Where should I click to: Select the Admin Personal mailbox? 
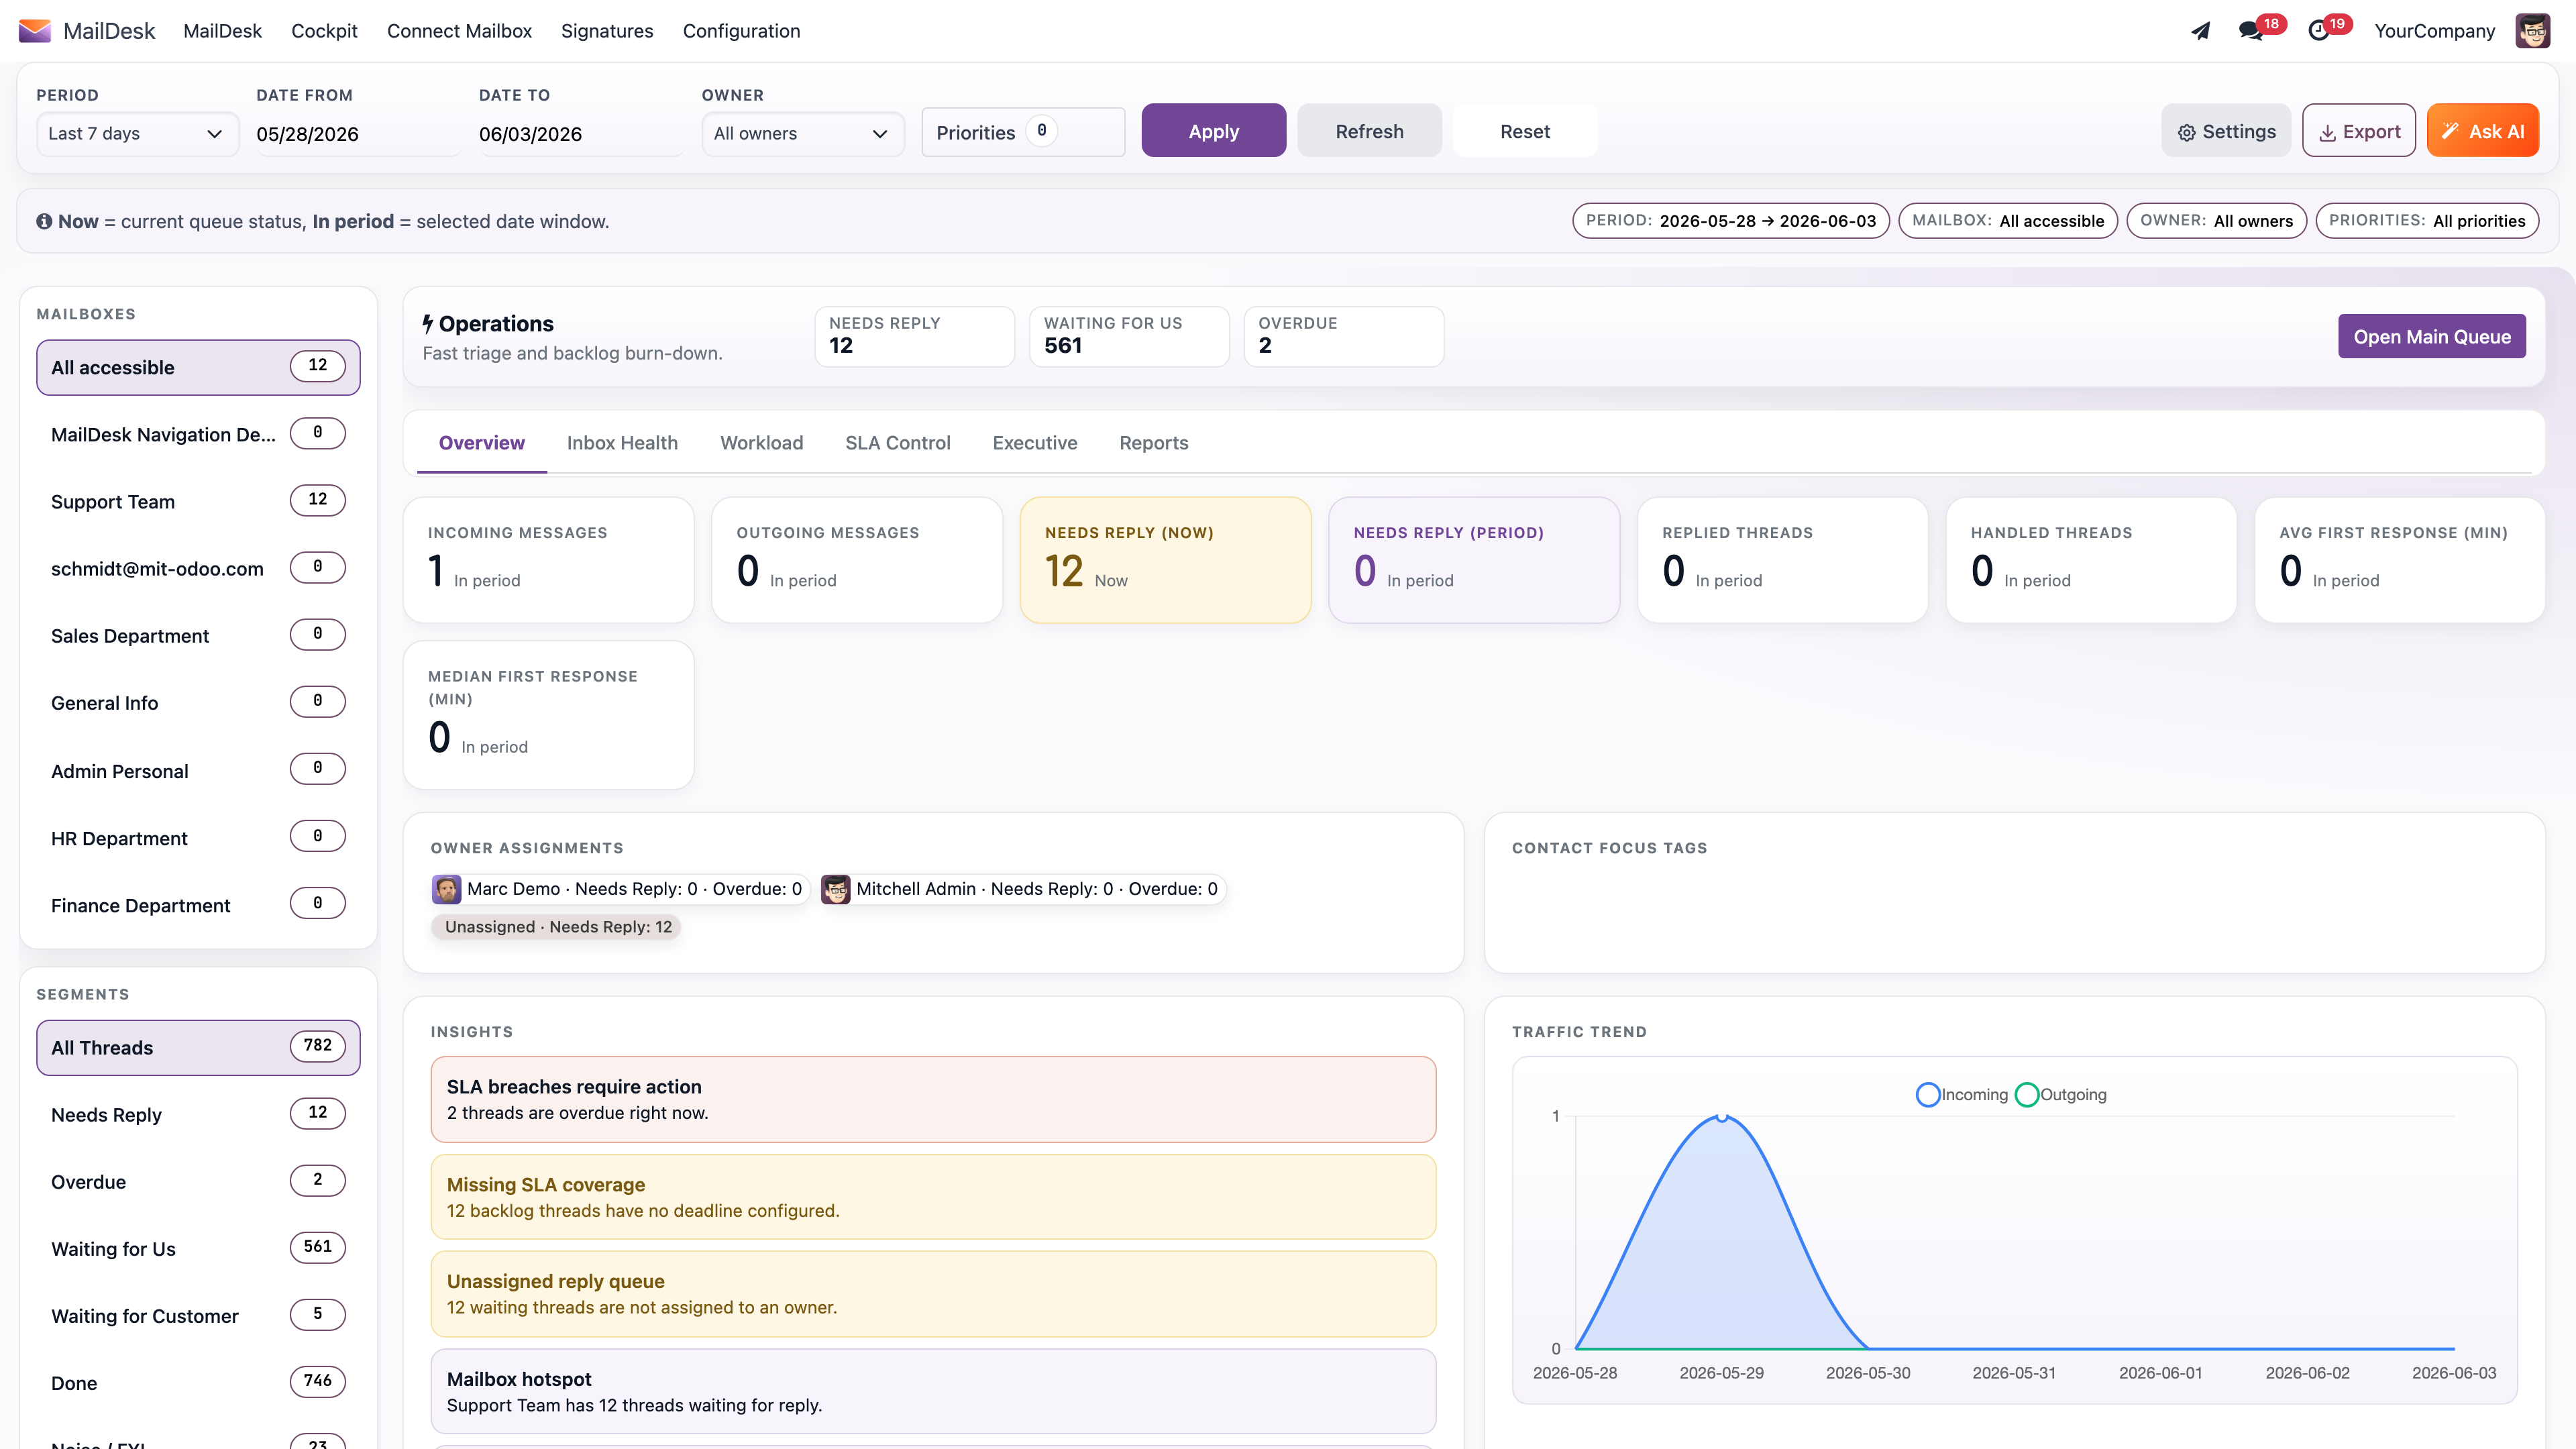pos(198,770)
